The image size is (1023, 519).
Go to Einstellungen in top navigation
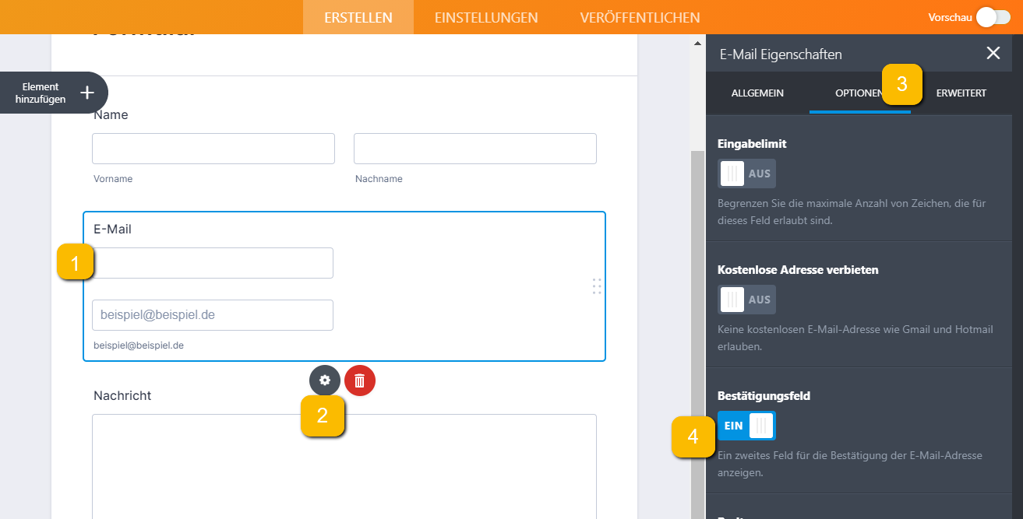(x=486, y=17)
